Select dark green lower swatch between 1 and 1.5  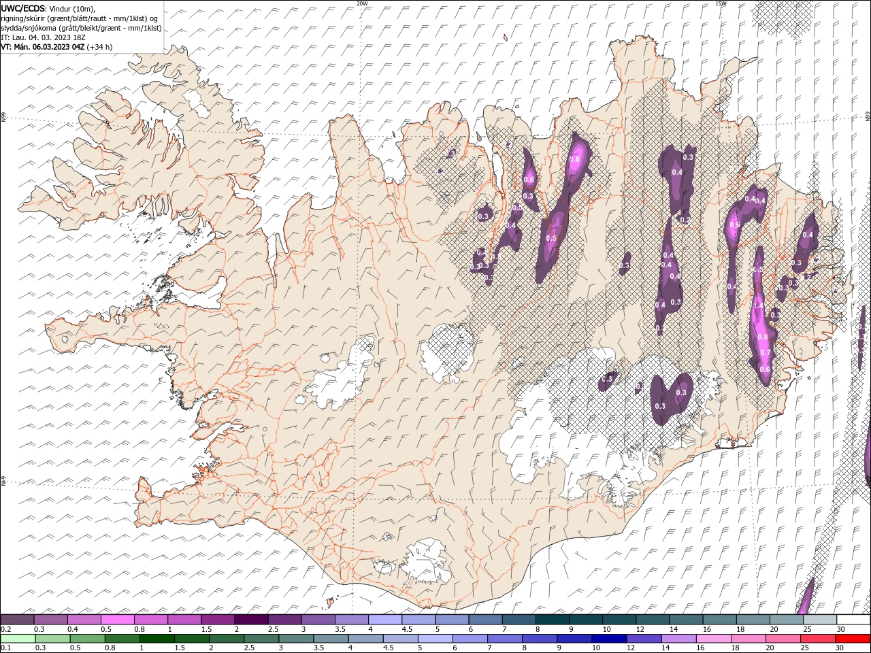(x=157, y=639)
